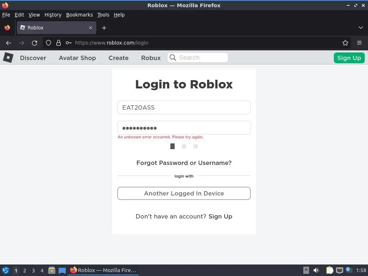Screen dimensions: 368x276
Task: Click the unknown error occurred message
Action: click(x=161, y=137)
